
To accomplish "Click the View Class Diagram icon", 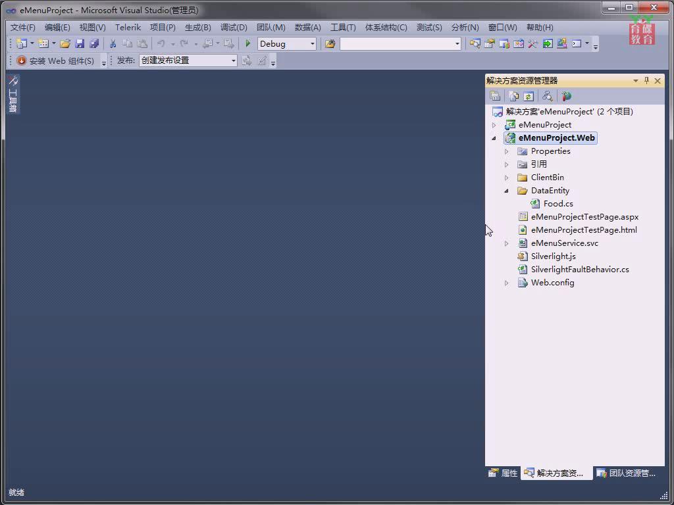I will pyautogui.click(x=547, y=96).
